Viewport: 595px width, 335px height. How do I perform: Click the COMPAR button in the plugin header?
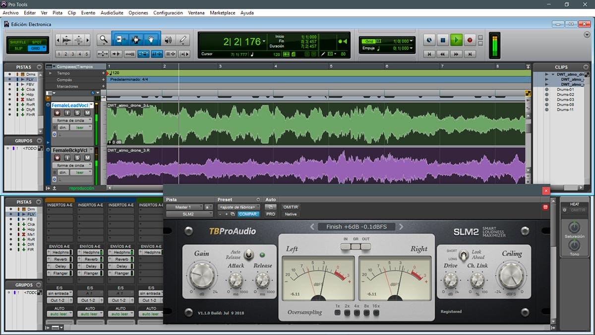pyautogui.click(x=248, y=214)
